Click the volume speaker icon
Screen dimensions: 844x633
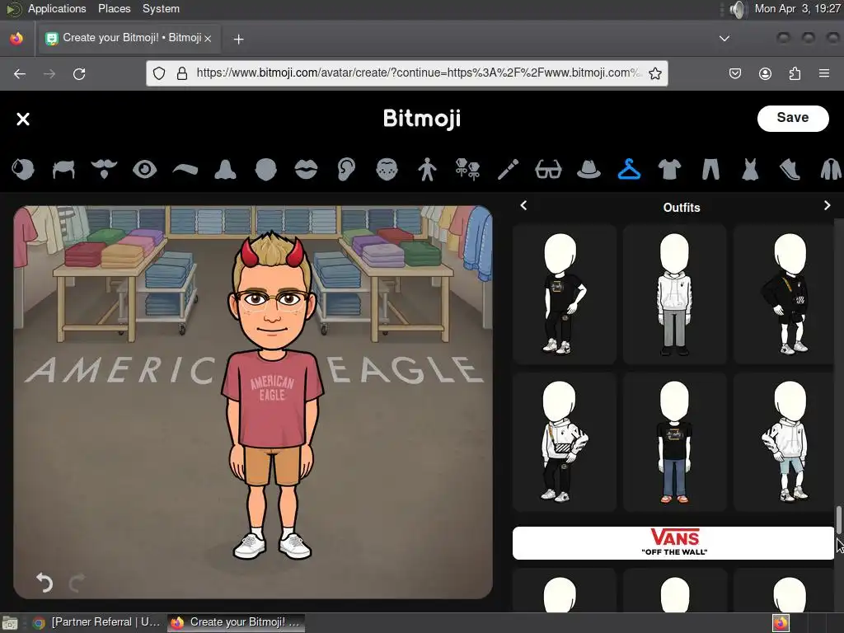pos(738,9)
